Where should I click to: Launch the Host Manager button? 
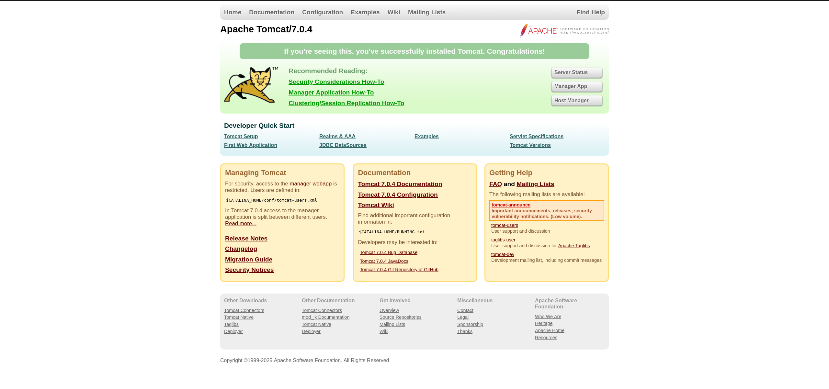tap(576, 101)
